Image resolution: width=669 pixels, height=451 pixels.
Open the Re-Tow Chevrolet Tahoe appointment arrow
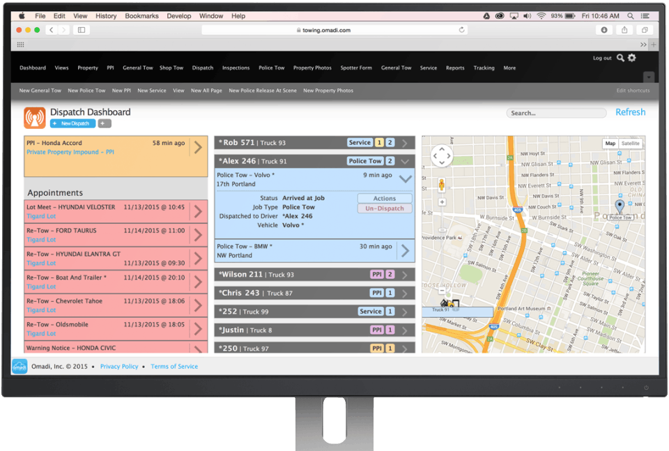198,305
